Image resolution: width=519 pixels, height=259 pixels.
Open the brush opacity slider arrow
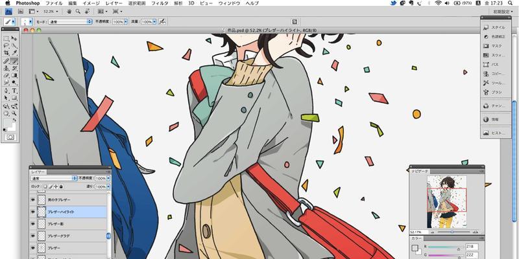[x=126, y=21]
